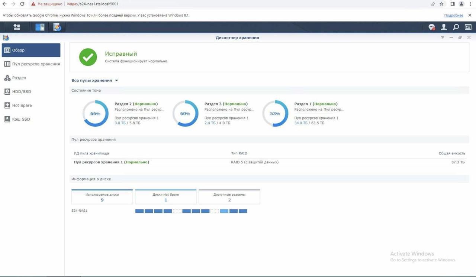Click the Пул ресурсов хранения 1 row
Screen dimensions: 476x277
(x=111, y=162)
